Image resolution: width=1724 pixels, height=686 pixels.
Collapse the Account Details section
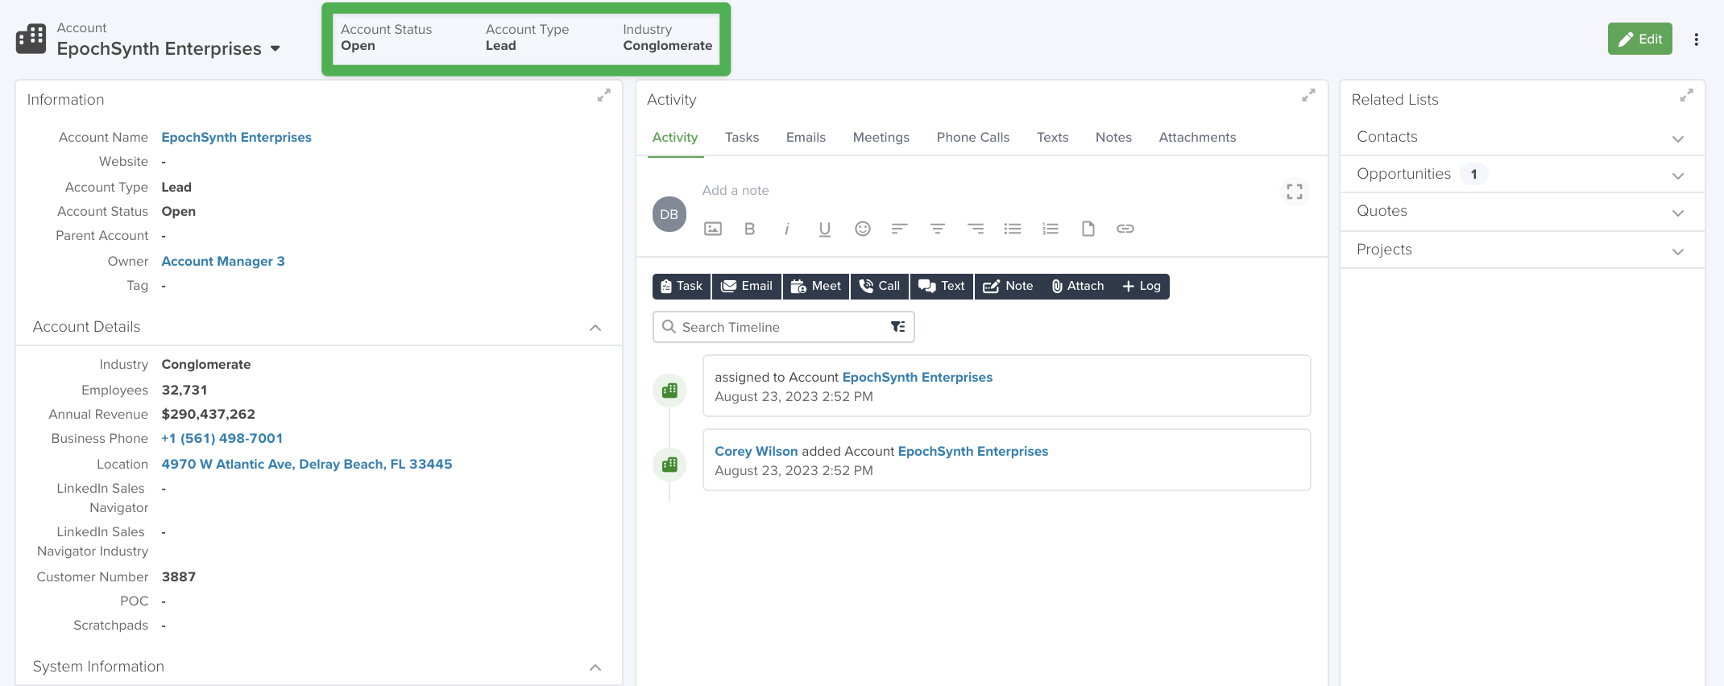595,328
